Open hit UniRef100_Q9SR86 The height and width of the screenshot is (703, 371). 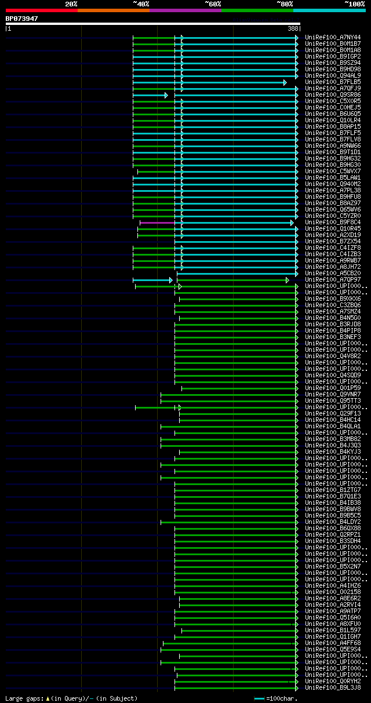click(333, 94)
